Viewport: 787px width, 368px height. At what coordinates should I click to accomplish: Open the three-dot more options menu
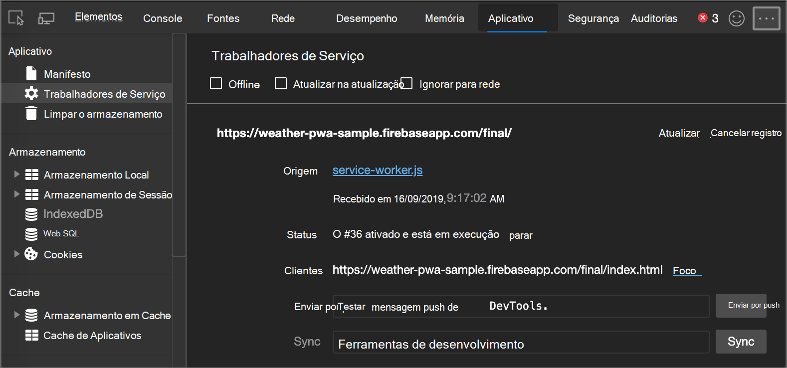[x=767, y=18]
